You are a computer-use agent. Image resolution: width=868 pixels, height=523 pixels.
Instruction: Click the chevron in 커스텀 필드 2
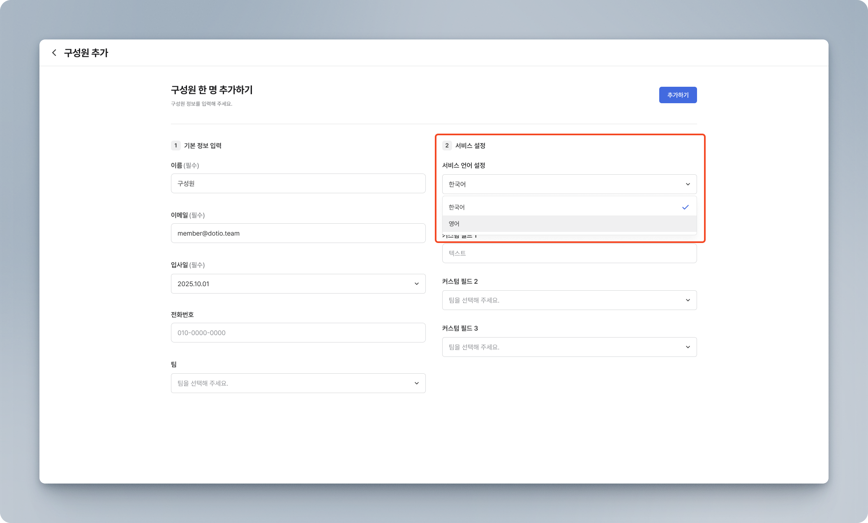(x=688, y=300)
